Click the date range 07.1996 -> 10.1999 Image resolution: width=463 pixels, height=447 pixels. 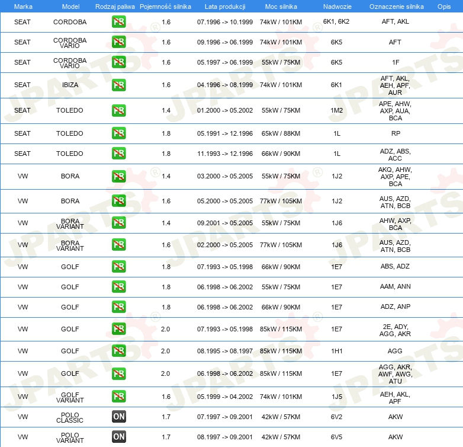pyautogui.click(x=225, y=22)
